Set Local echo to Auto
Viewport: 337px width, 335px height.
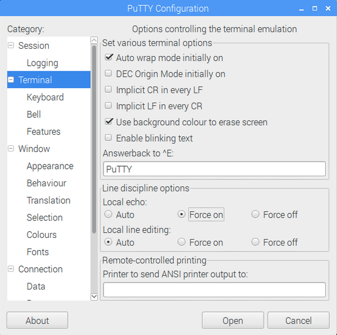108,214
